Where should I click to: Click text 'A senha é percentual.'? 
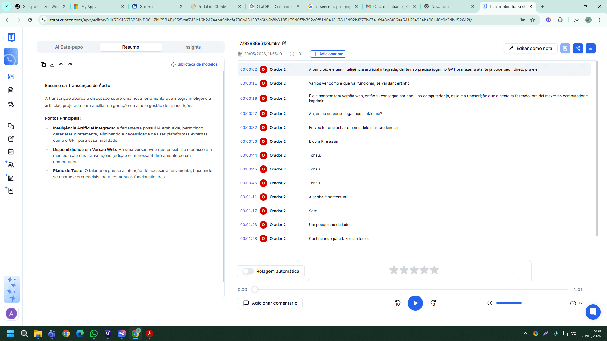[328, 197]
